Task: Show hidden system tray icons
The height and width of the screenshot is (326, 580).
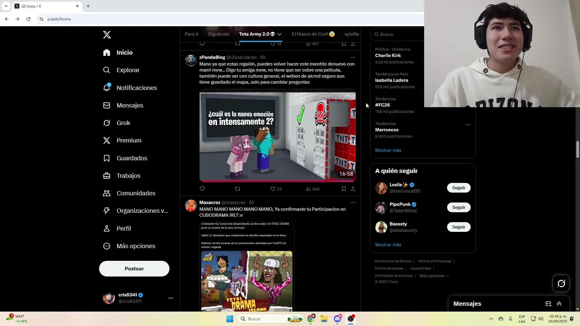Action: [x=491, y=319]
